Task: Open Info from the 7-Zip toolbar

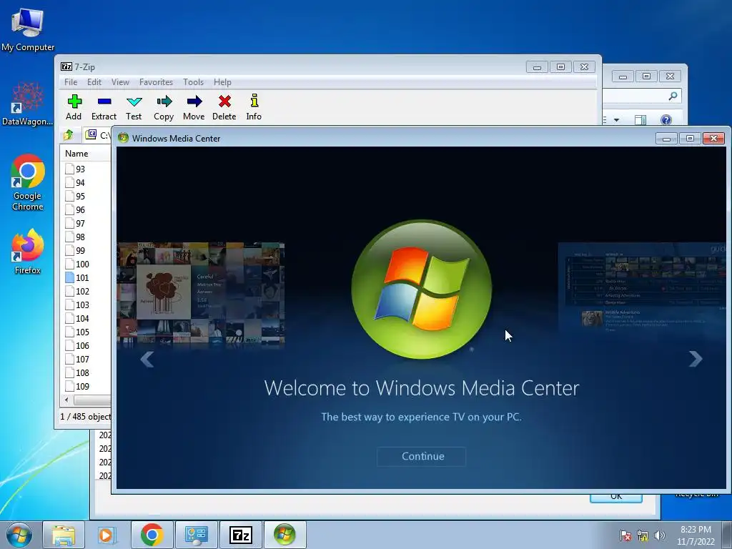Action: [254, 107]
